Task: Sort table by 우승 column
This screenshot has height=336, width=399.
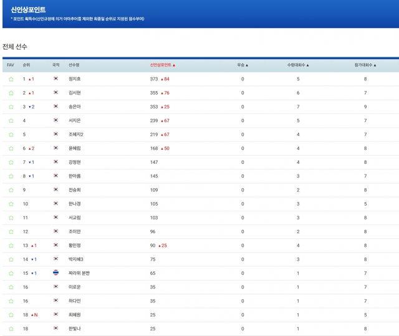Action: point(243,65)
